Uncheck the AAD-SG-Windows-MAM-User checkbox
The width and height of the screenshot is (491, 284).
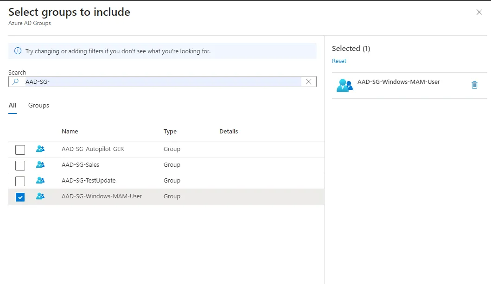[x=20, y=197]
